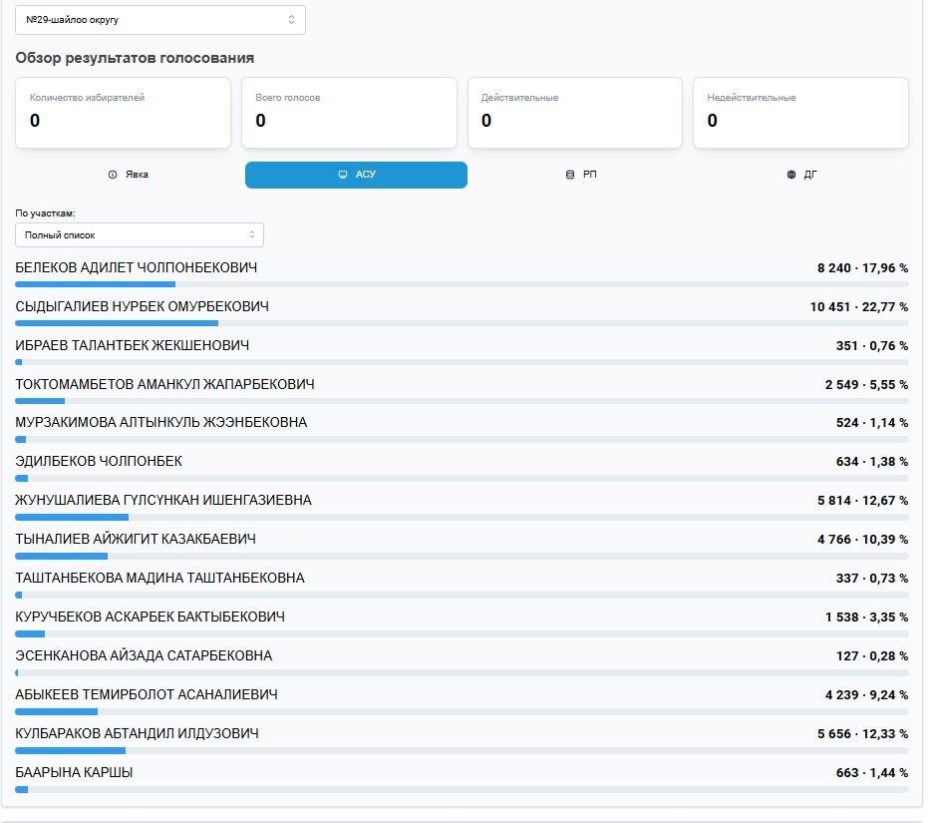Click the database icon beside РП
This screenshot has height=823, width=940.
tap(570, 175)
